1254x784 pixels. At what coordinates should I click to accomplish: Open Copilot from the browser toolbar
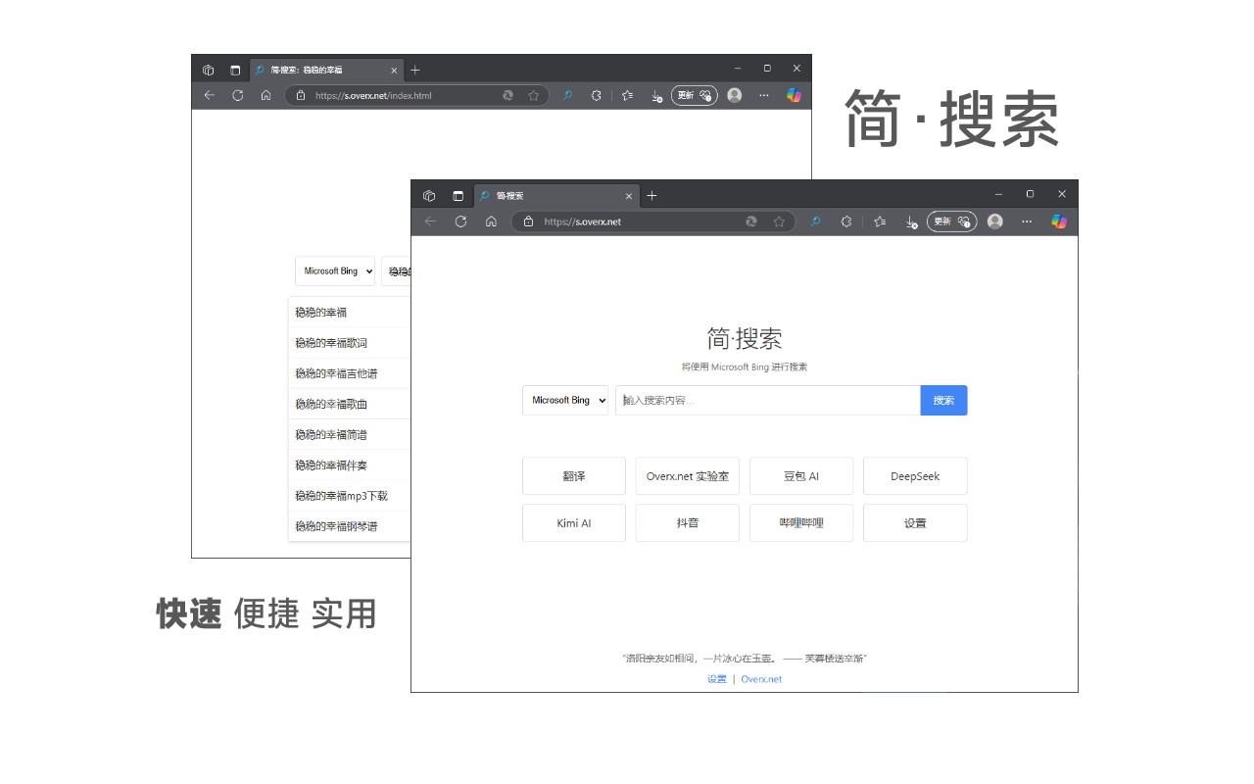coord(1058,221)
